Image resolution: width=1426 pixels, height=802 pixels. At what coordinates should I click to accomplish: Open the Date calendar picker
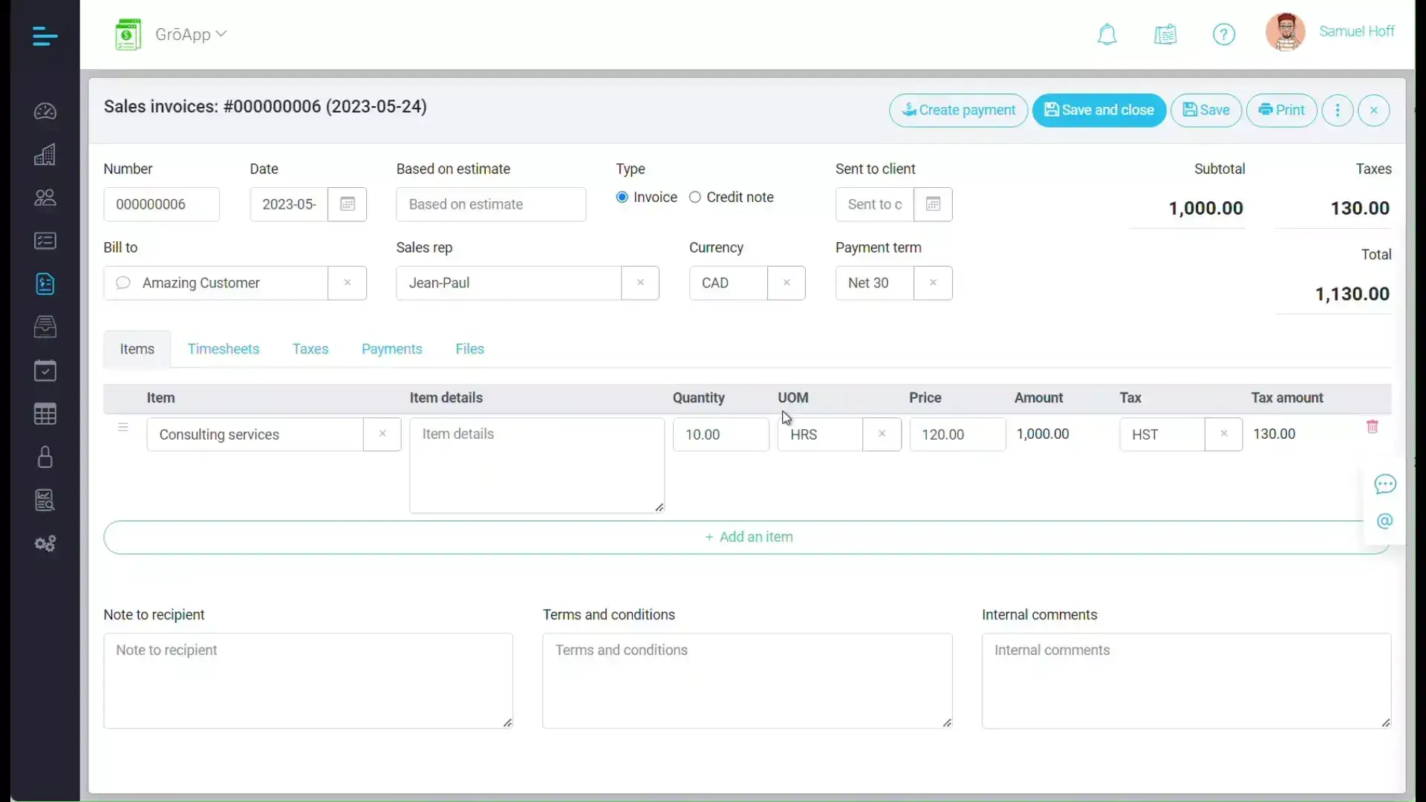(348, 204)
